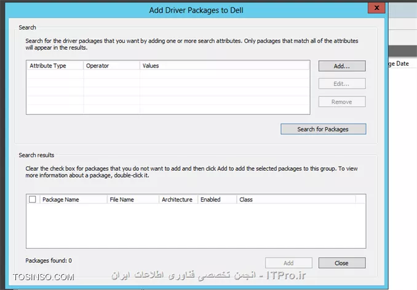Sort by Enabled column header
417x290 pixels.
(x=217, y=200)
